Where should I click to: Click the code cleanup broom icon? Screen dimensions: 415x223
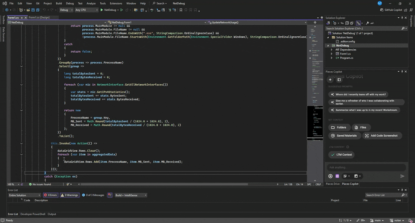coord(68,184)
